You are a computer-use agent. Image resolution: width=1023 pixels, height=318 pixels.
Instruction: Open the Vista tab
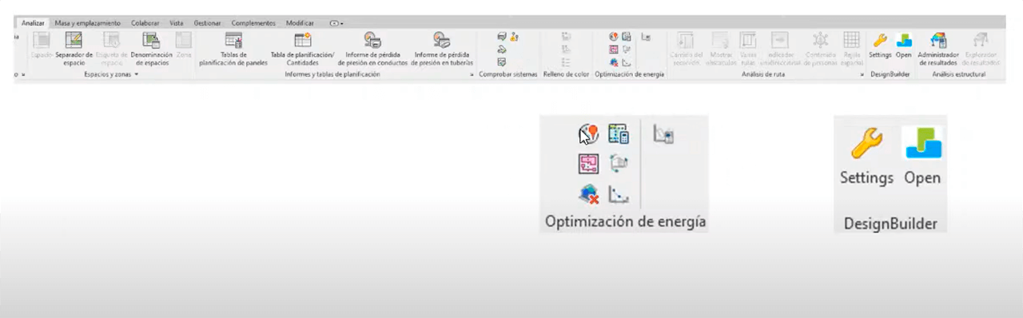pyautogui.click(x=177, y=23)
